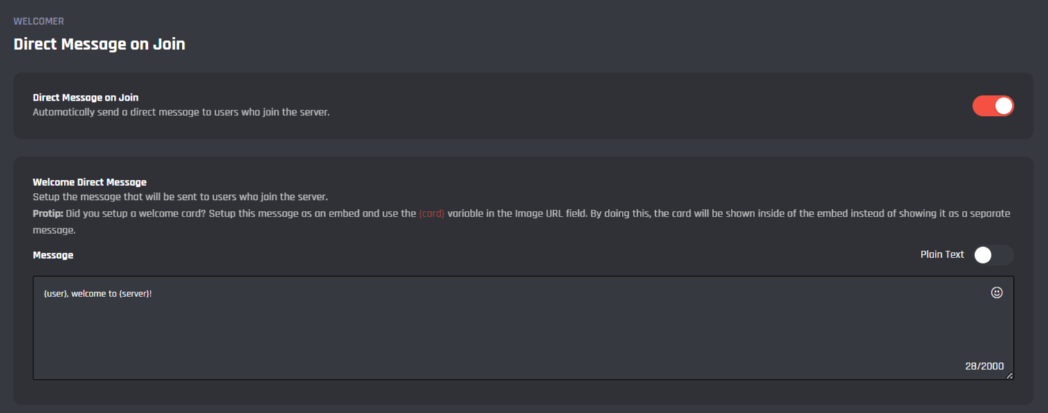Open the emoji picker in message box
The height and width of the screenshot is (413, 1048).
point(997,293)
